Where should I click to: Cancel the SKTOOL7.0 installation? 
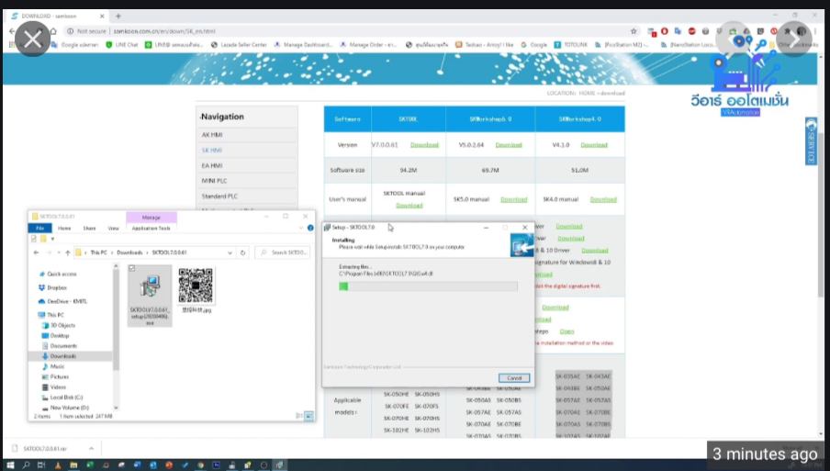[514, 377]
